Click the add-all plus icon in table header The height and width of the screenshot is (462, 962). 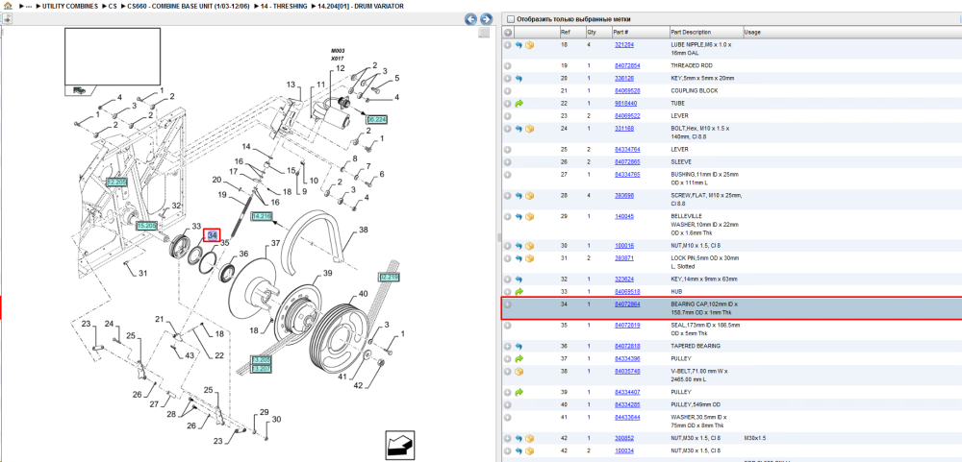tap(508, 33)
